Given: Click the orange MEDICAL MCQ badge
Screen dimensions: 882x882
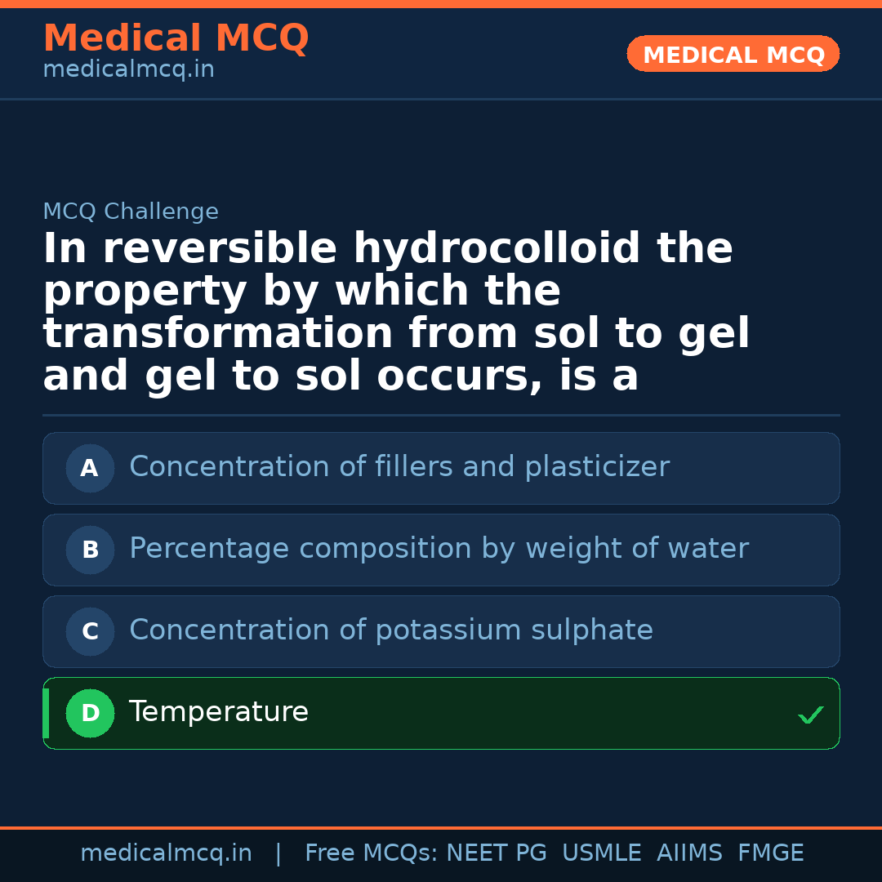Looking at the screenshot, I should 733,55.
